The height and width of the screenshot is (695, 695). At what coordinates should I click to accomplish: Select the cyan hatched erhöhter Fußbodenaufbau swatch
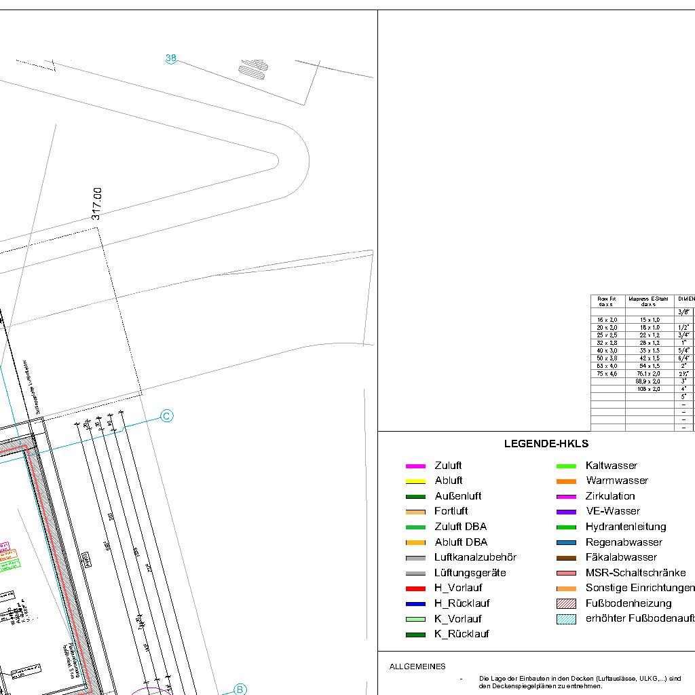pos(566,619)
